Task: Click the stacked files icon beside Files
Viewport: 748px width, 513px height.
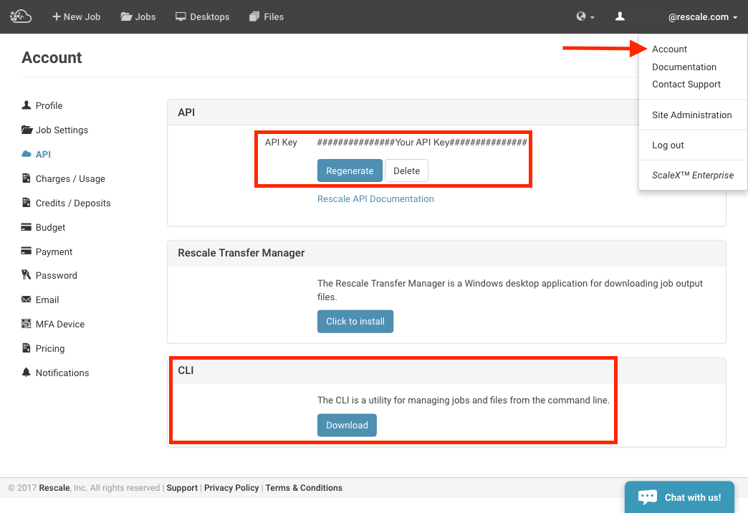Action: tap(254, 16)
